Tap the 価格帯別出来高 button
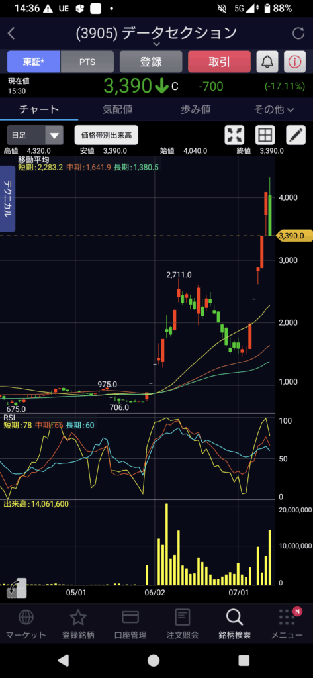The image size is (313, 678). [x=107, y=135]
